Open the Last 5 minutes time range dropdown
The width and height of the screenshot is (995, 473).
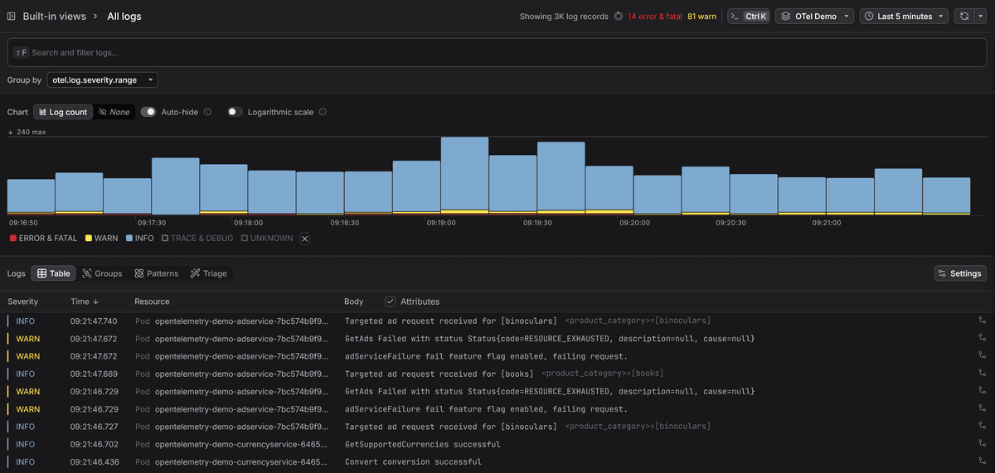tap(904, 16)
